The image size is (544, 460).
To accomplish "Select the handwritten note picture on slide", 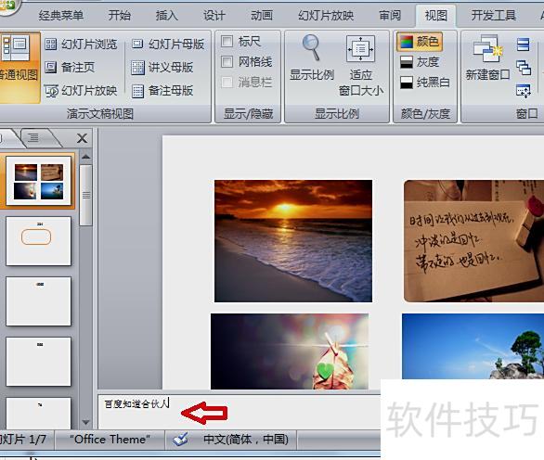I will (474, 241).
